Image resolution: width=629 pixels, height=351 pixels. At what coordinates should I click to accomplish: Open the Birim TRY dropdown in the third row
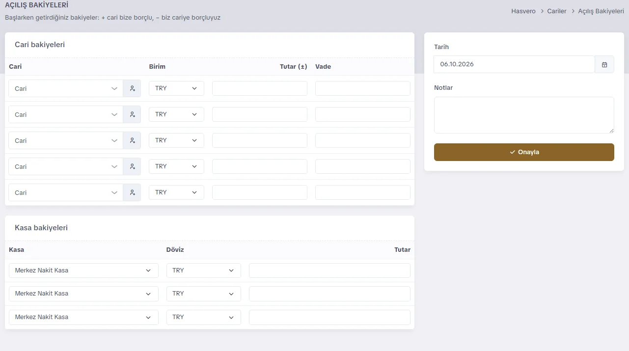coord(176,140)
